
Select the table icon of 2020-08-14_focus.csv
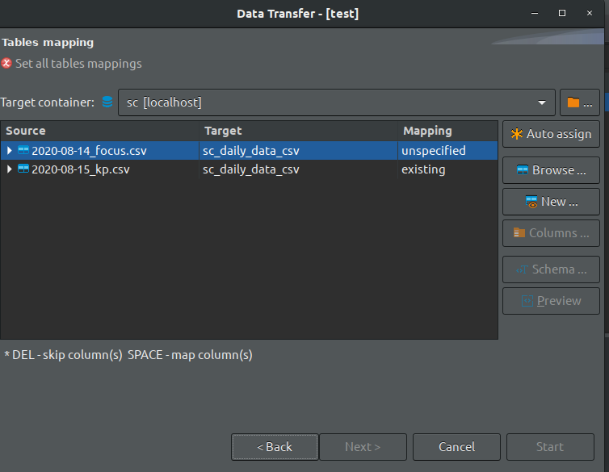pyautogui.click(x=23, y=150)
